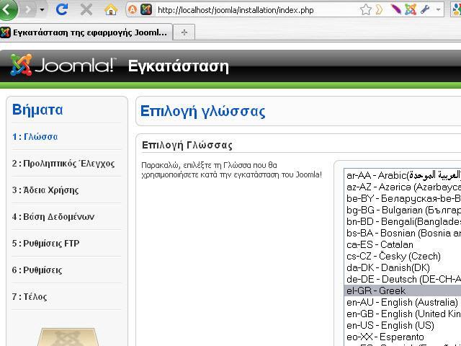The image size is (461, 346).
Task: Go to the Home page via house icon
Action: (111, 10)
